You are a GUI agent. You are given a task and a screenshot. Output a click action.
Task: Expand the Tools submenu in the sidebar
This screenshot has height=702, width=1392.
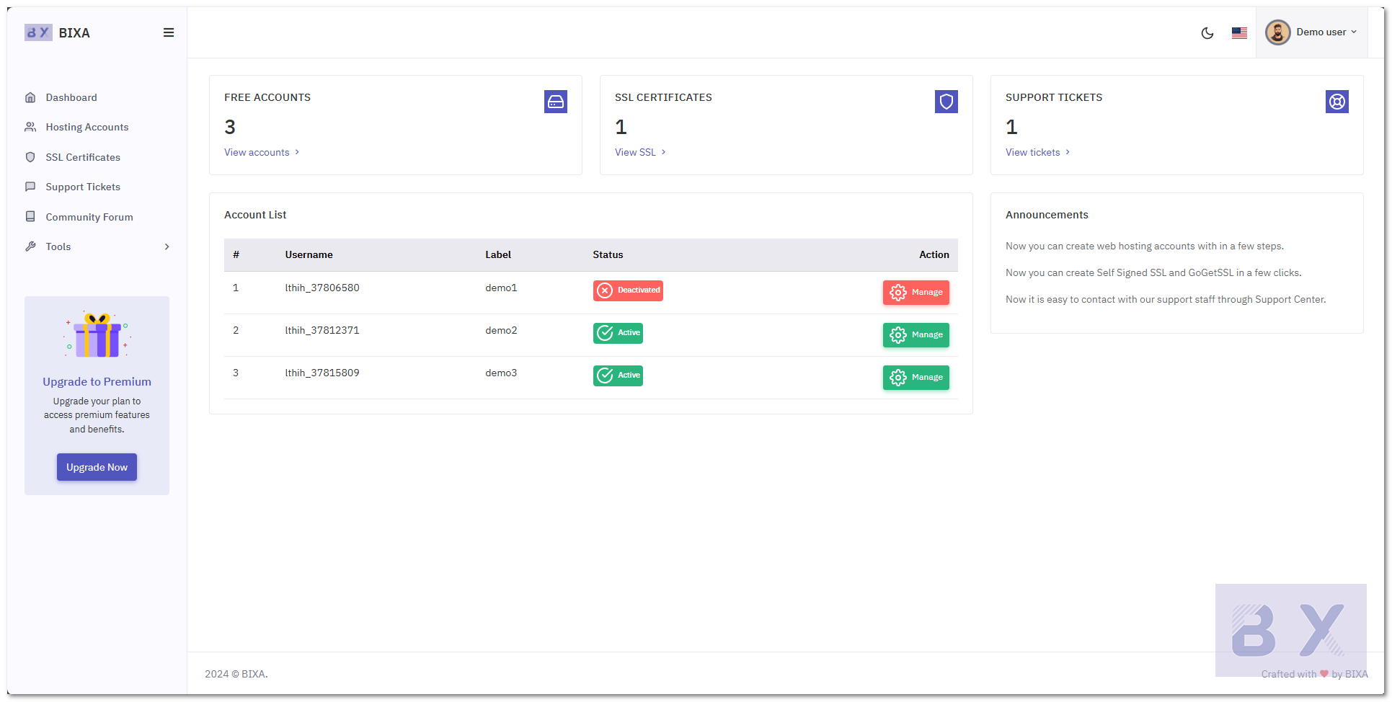point(97,246)
